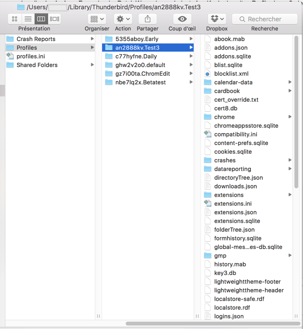Open the 5355aboy.Early profile folder
Viewport: 303px width, 329px height.
(148, 39)
